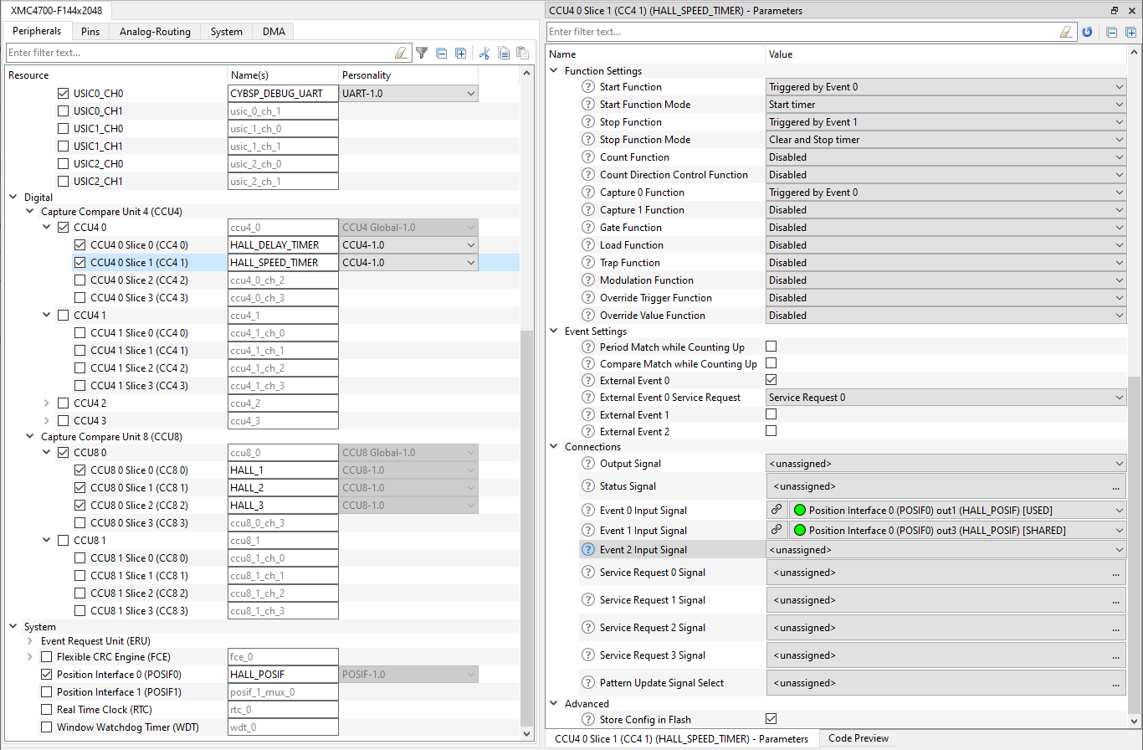Paste resource configuration in Peripherals toolbar
Viewport: 1143px width, 750px height.
coord(522,53)
